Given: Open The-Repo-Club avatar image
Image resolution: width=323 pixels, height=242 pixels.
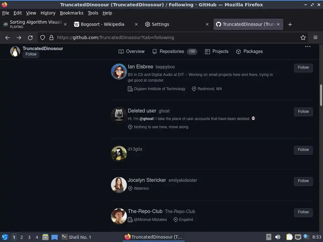Looking at the screenshot, I should [x=119, y=216].
